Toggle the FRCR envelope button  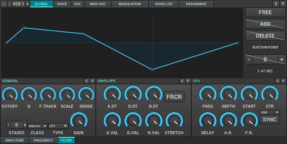[x=174, y=97]
